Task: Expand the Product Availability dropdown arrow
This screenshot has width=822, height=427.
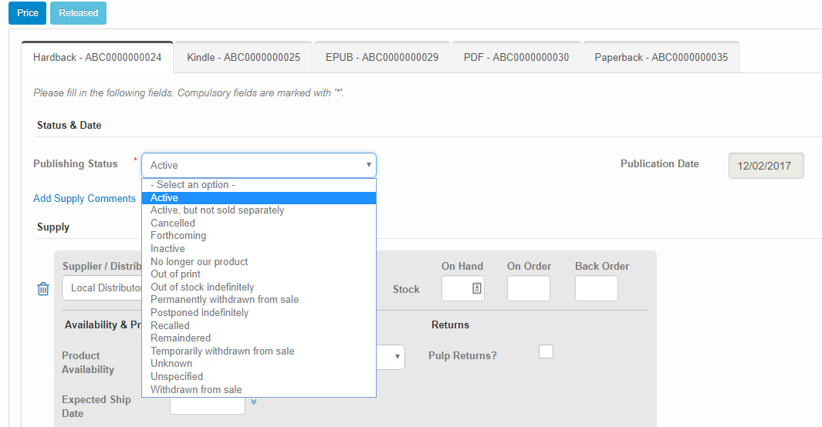Action: point(397,357)
